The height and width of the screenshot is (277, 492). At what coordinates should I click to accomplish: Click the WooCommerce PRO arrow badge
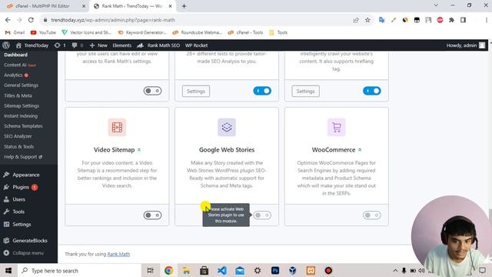tap(360, 150)
